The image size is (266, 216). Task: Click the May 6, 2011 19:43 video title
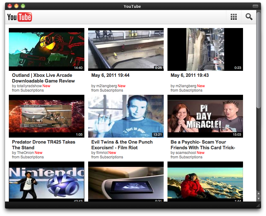(x=190, y=75)
